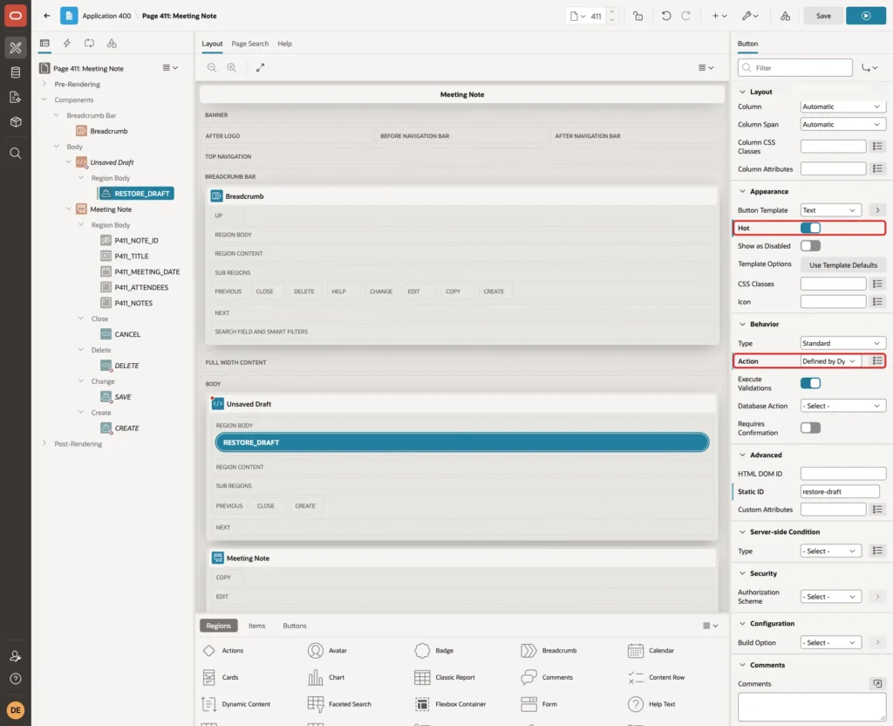893x726 pixels.
Task: Click the Save button
Action: click(823, 16)
